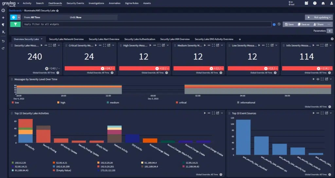Open the Search page
The height and width of the screenshot is (178, 335).
(x=40, y=3)
